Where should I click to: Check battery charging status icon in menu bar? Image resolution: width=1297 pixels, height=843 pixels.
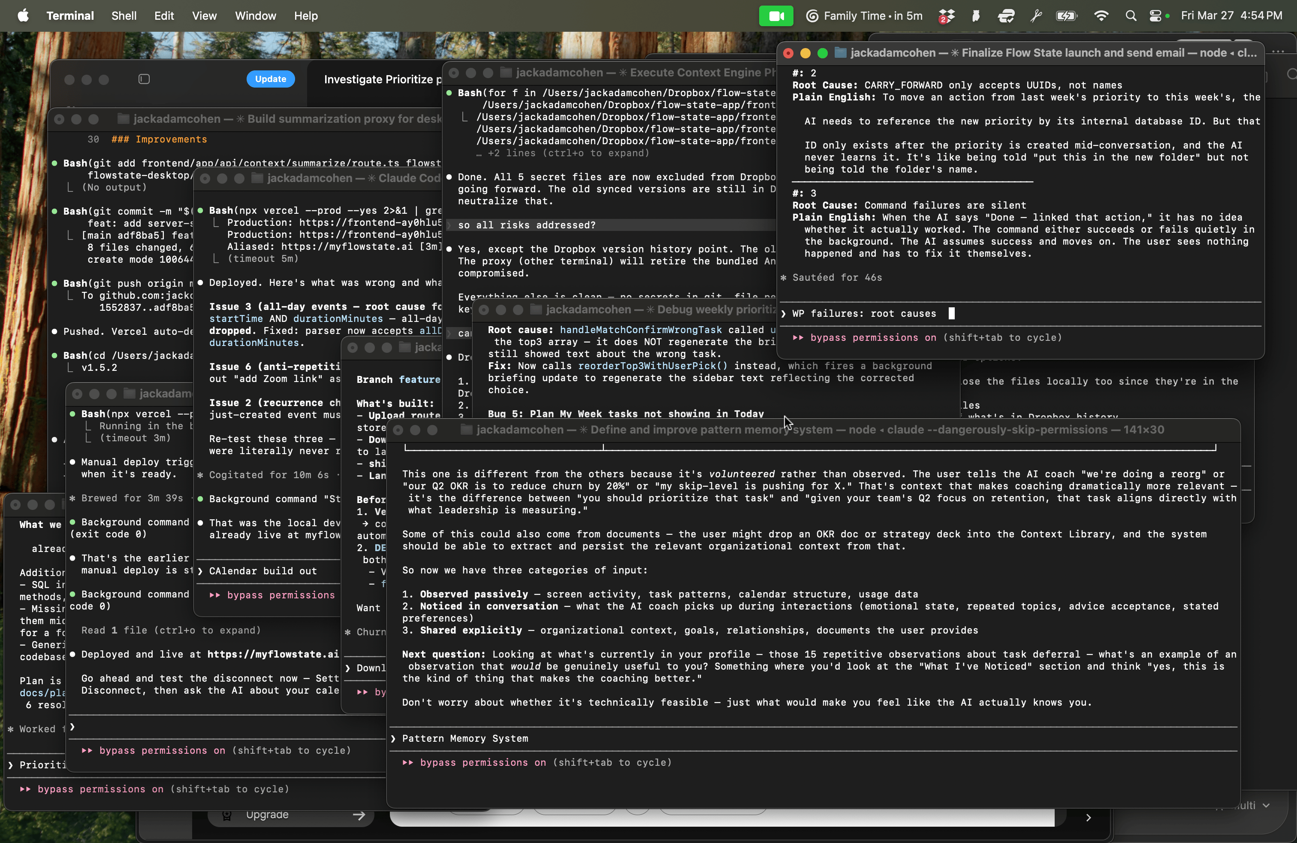pyautogui.click(x=1067, y=16)
